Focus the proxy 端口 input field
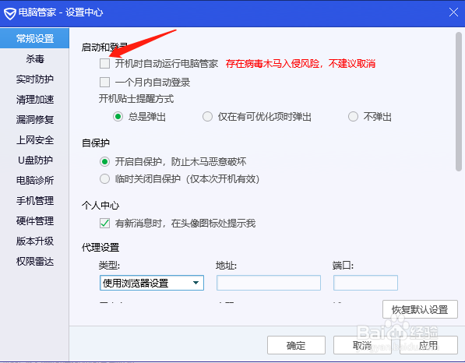 pos(365,283)
